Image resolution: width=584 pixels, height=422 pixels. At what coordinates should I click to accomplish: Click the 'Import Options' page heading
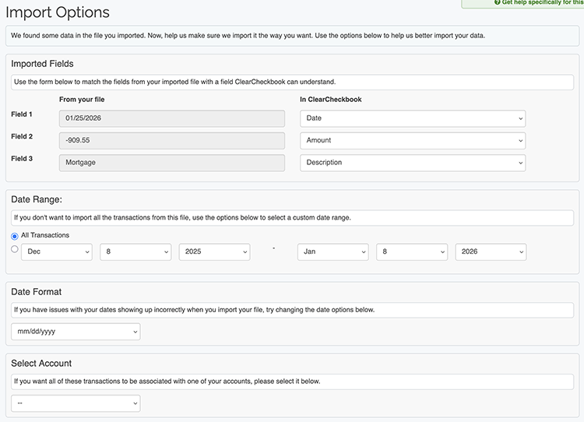58,12
